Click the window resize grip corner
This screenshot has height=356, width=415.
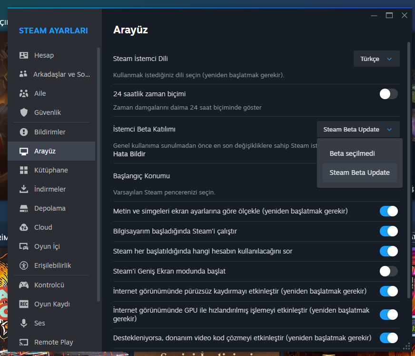tap(406, 347)
